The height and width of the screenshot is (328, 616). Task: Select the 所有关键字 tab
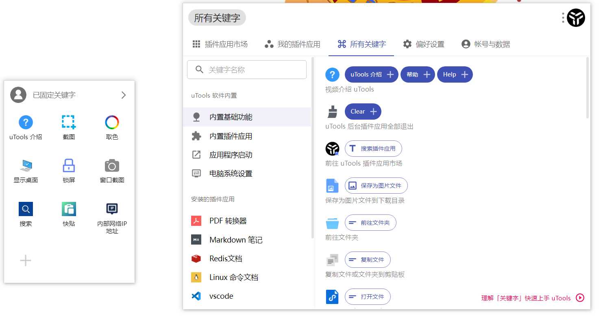361,44
